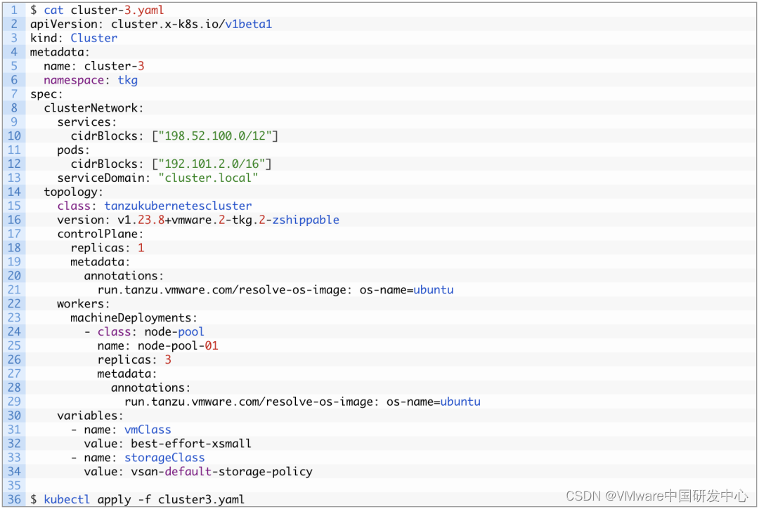The width and height of the screenshot is (759, 509).
Task: Select the 'node-pool-01' name value
Action: [178, 346]
